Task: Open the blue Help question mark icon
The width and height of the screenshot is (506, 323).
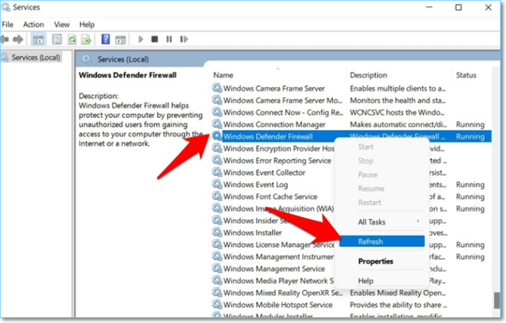Action: (x=106, y=39)
